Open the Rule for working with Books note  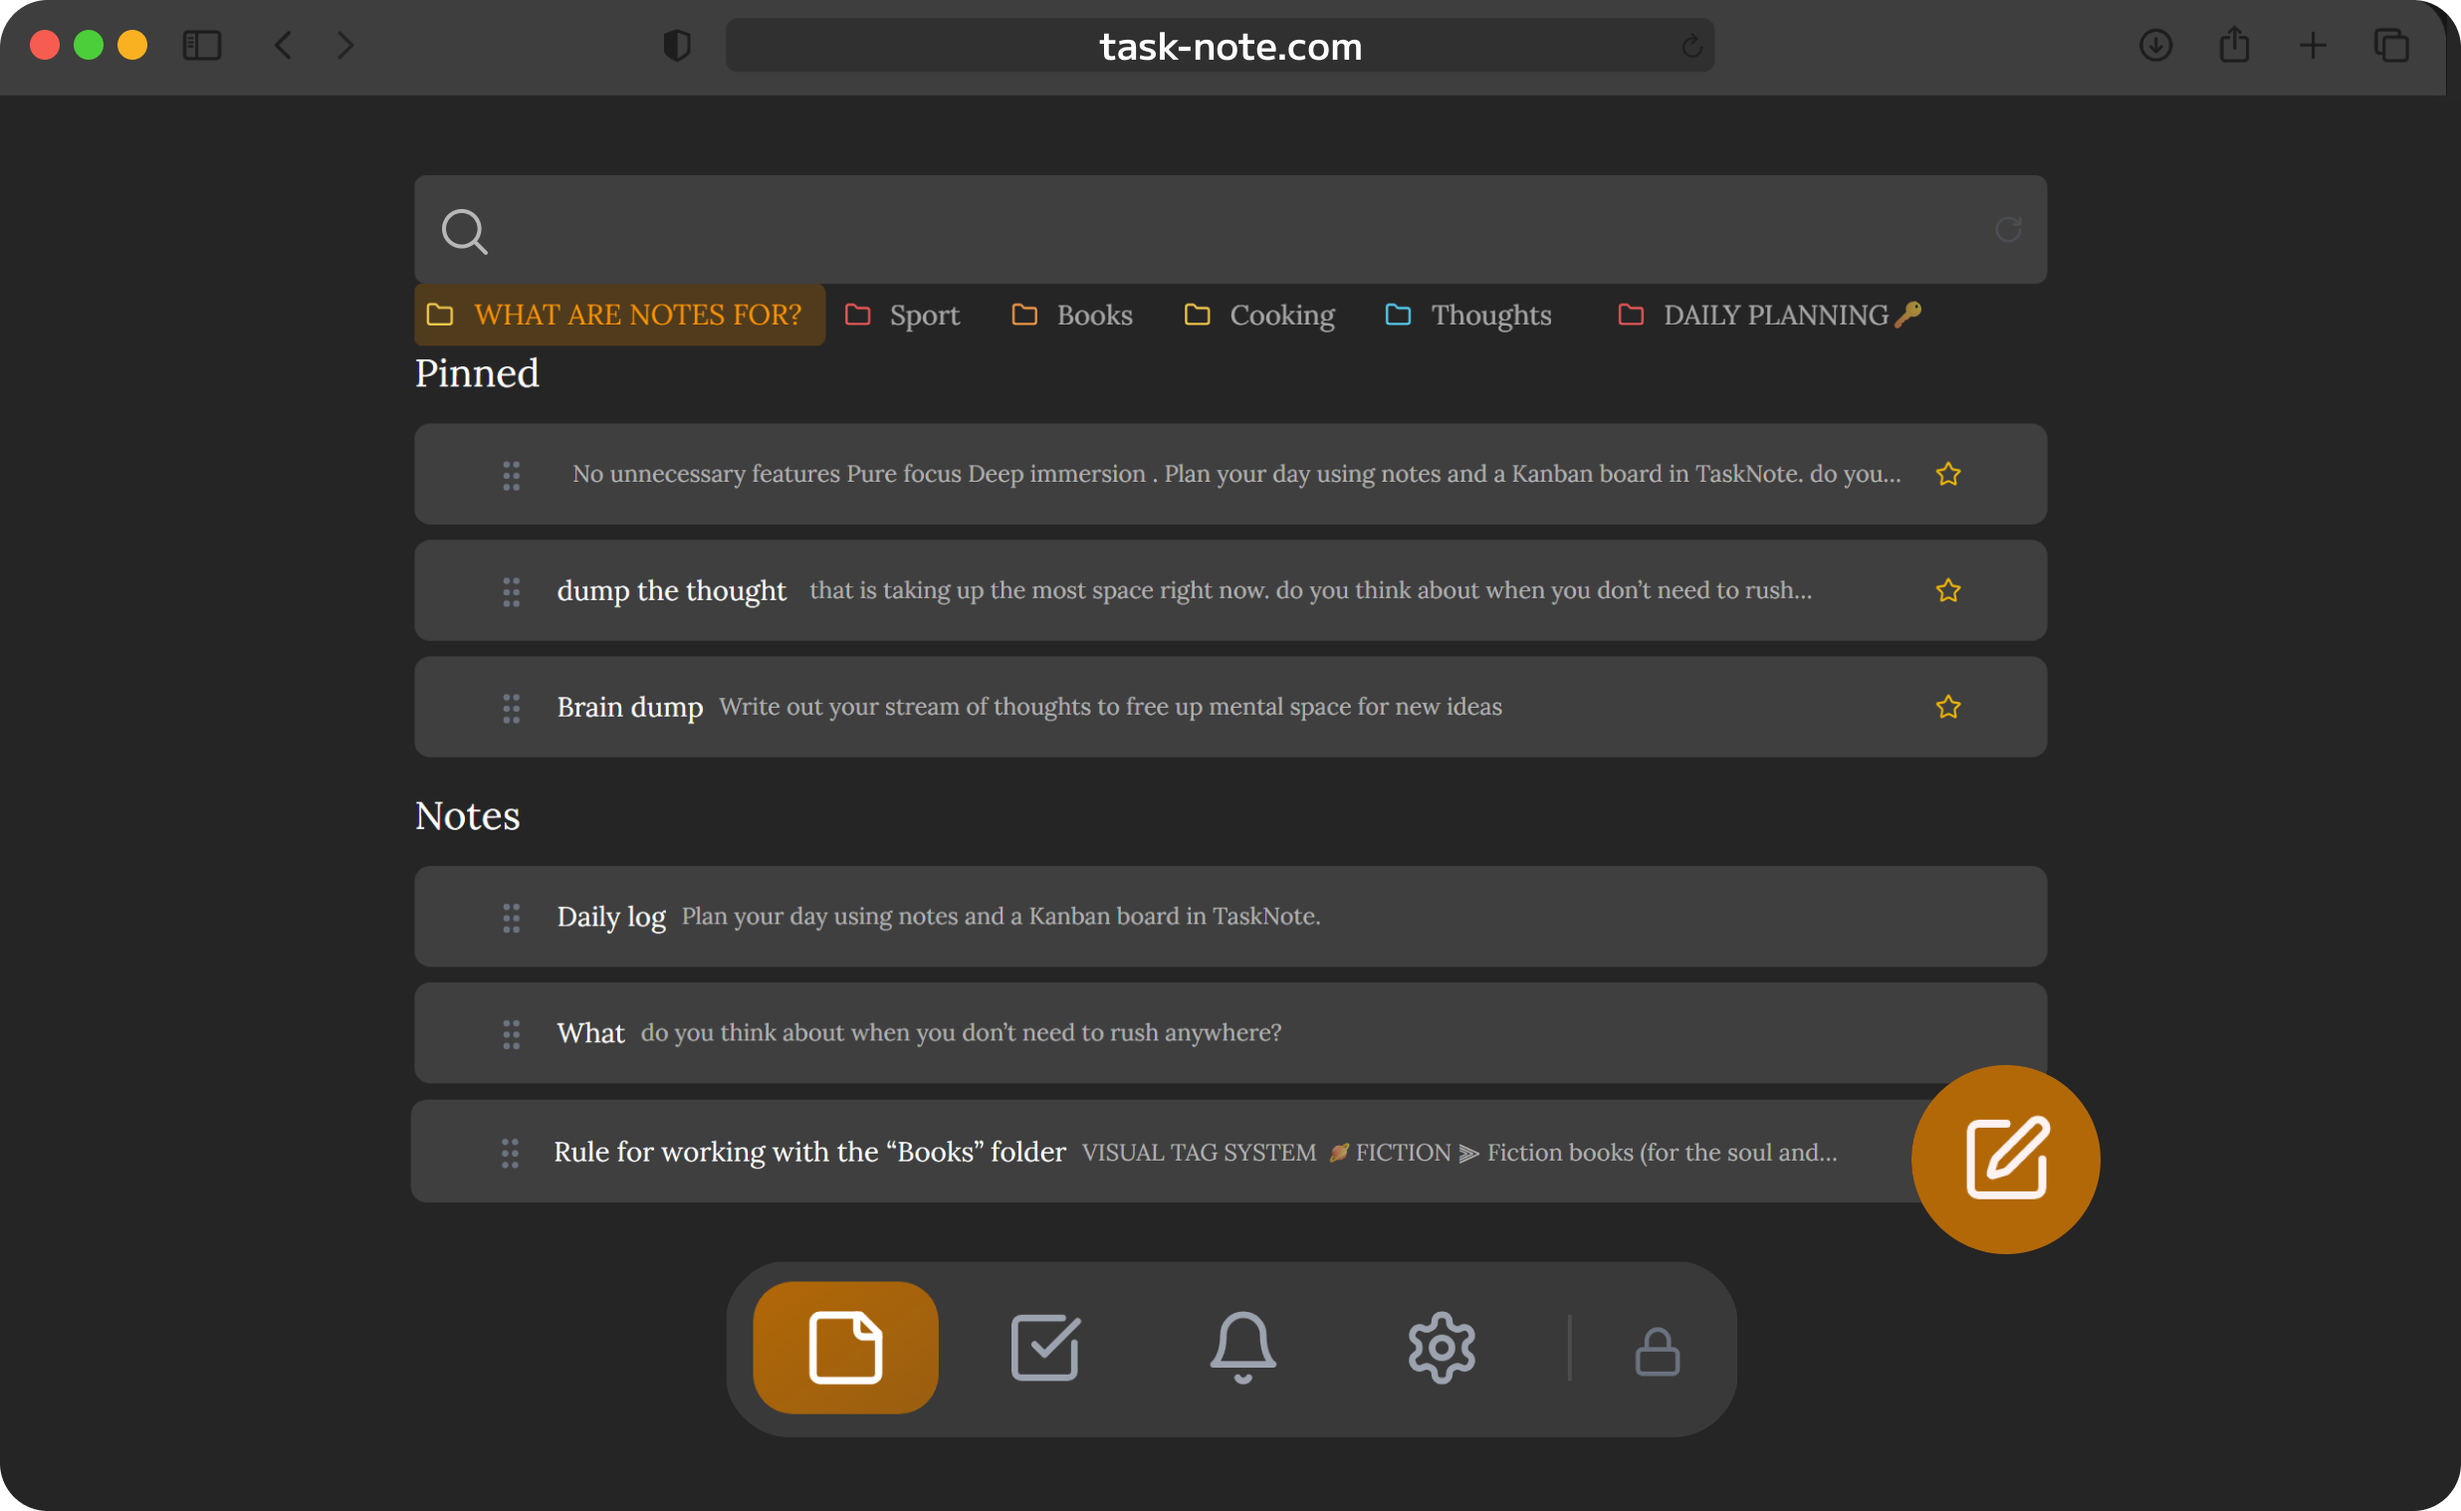pos(809,1153)
